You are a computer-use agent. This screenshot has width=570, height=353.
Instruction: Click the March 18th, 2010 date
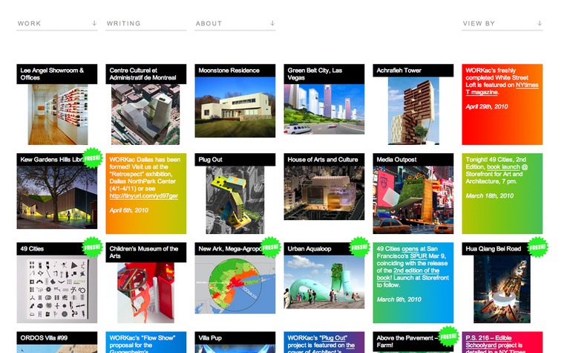[x=490, y=195]
